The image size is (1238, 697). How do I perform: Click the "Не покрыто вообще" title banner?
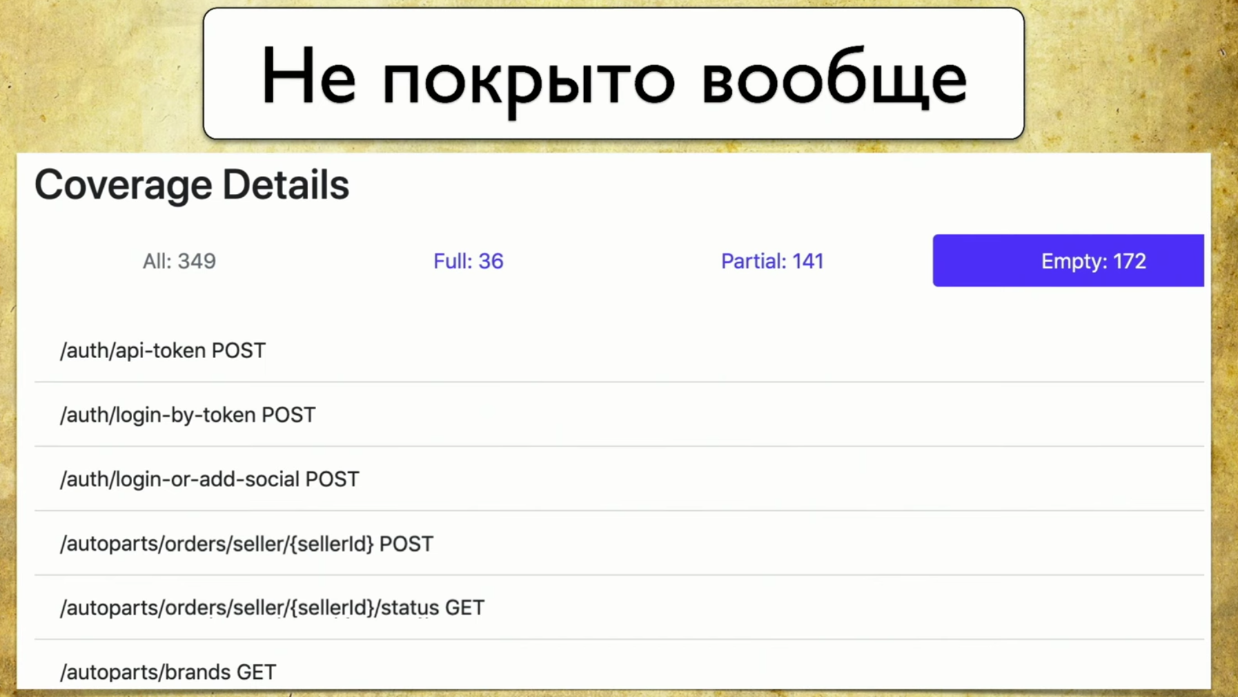[613, 74]
